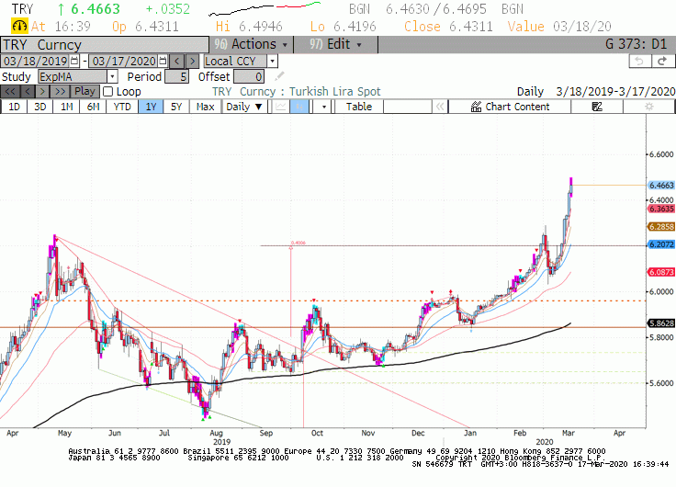The width and height of the screenshot is (676, 487).
Task: Expand the Local CCY currency dropdown
Action: 272,62
